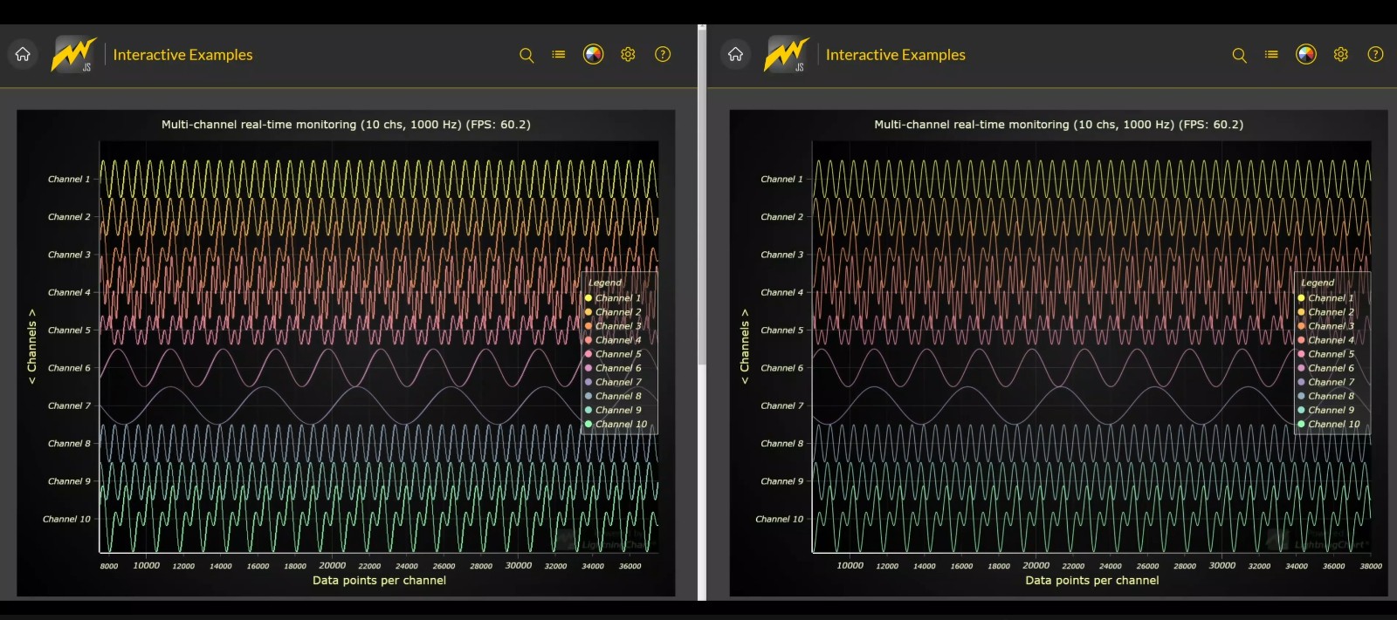Open search in the left window header
The width and height of the screenshot is (1397, 620).
pos(526,55)
